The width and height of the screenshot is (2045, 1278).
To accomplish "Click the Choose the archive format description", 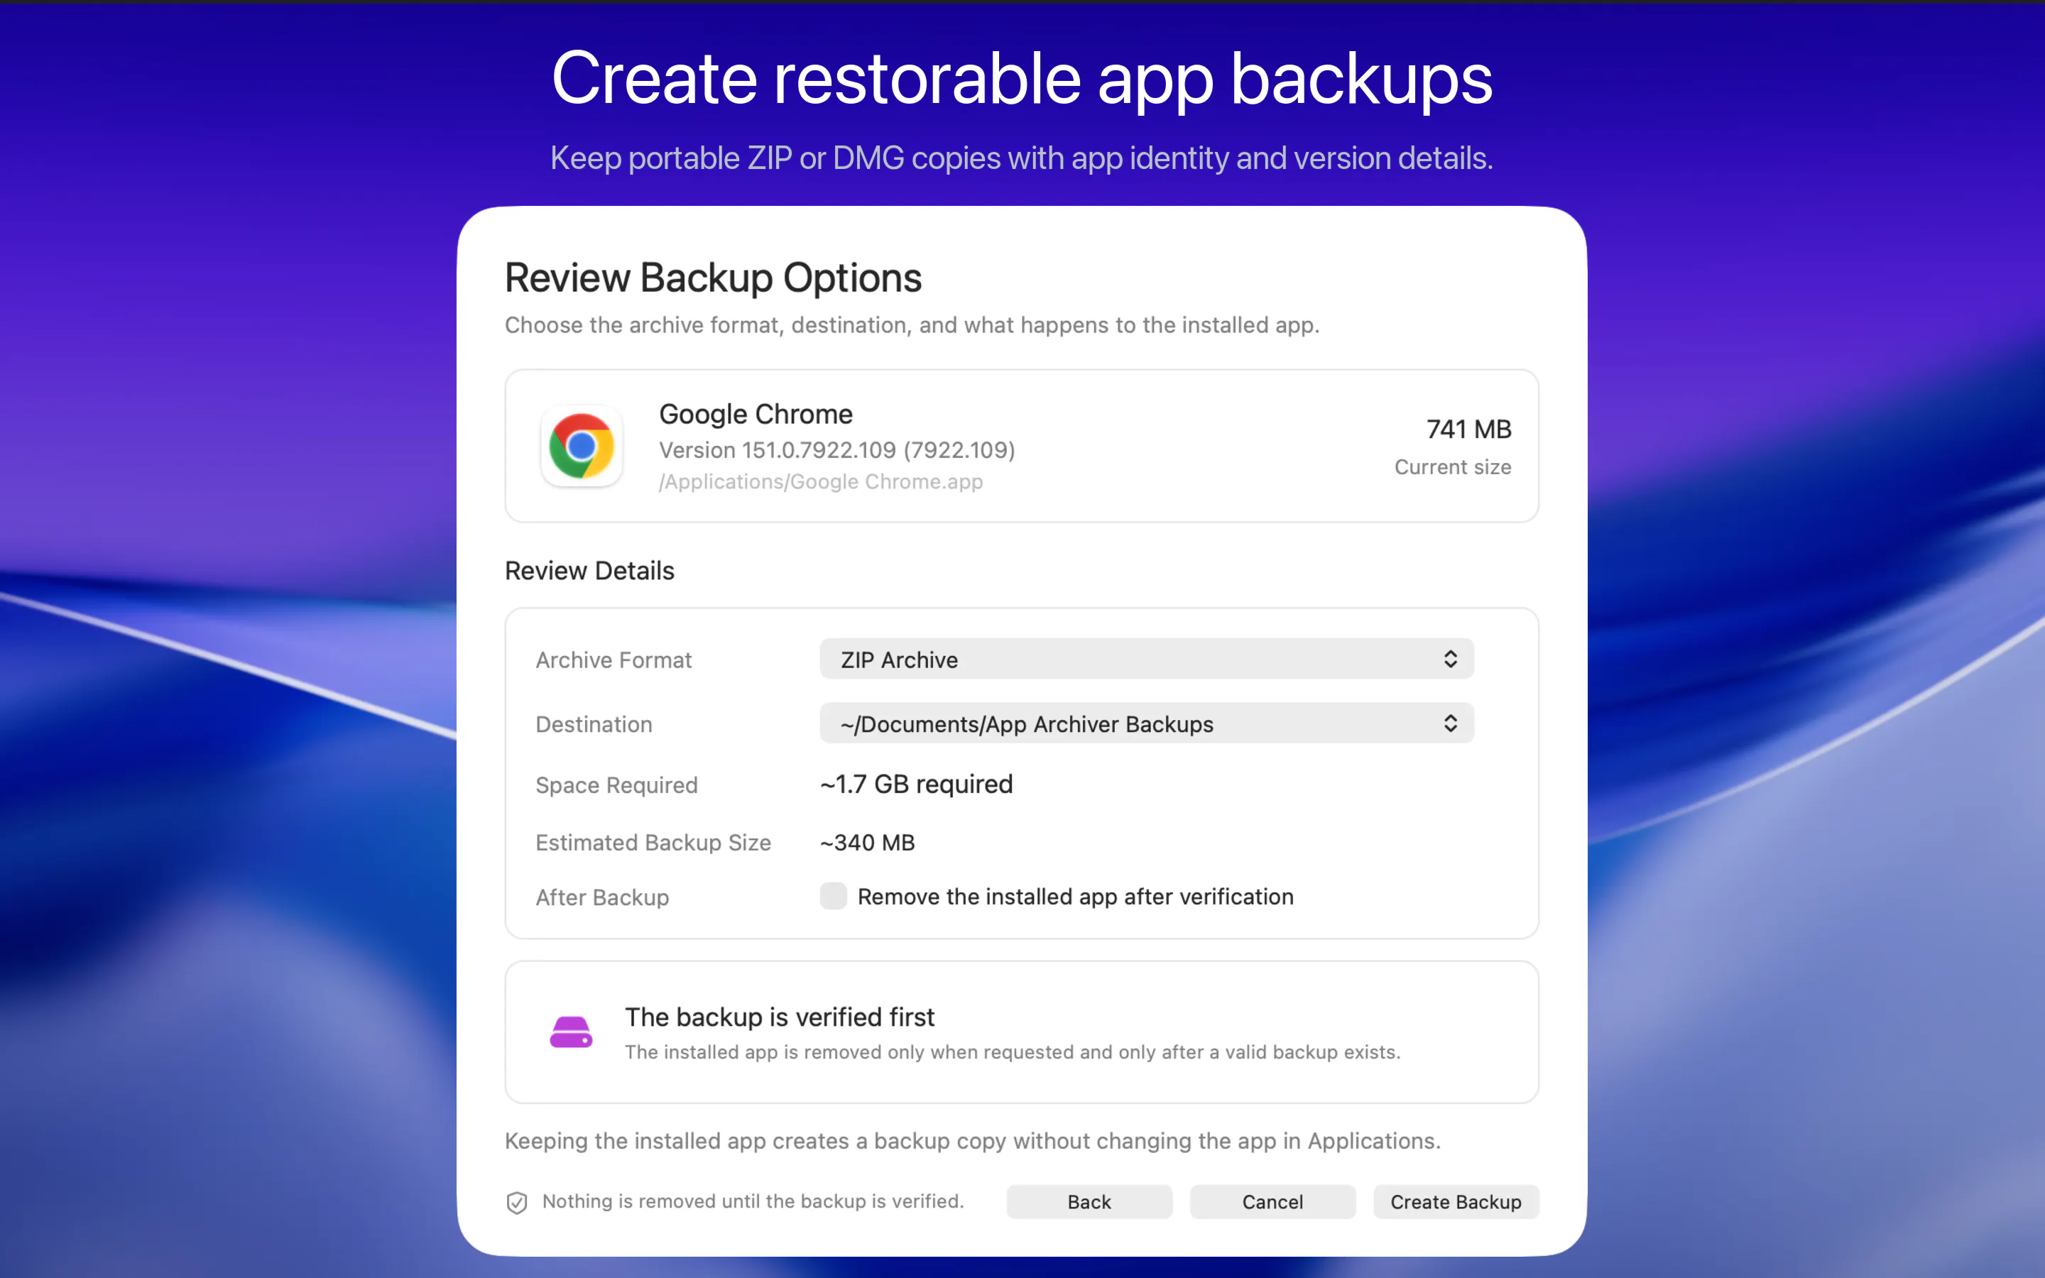I will (x=912, y=325).
